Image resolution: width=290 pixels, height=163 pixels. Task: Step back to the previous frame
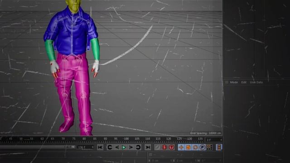click(117, 147)
